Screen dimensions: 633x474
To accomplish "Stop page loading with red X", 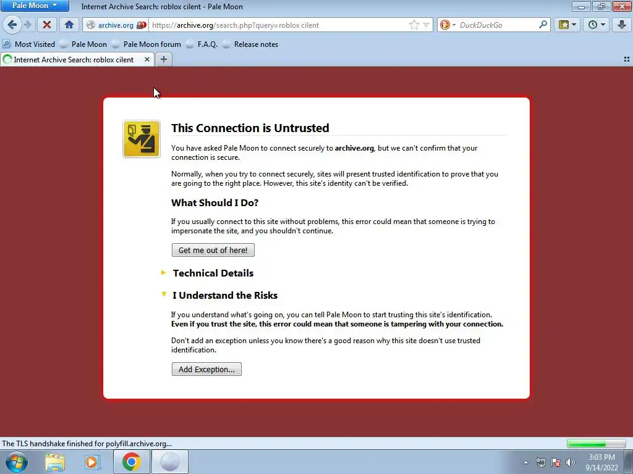I will (x=47, y=25).
